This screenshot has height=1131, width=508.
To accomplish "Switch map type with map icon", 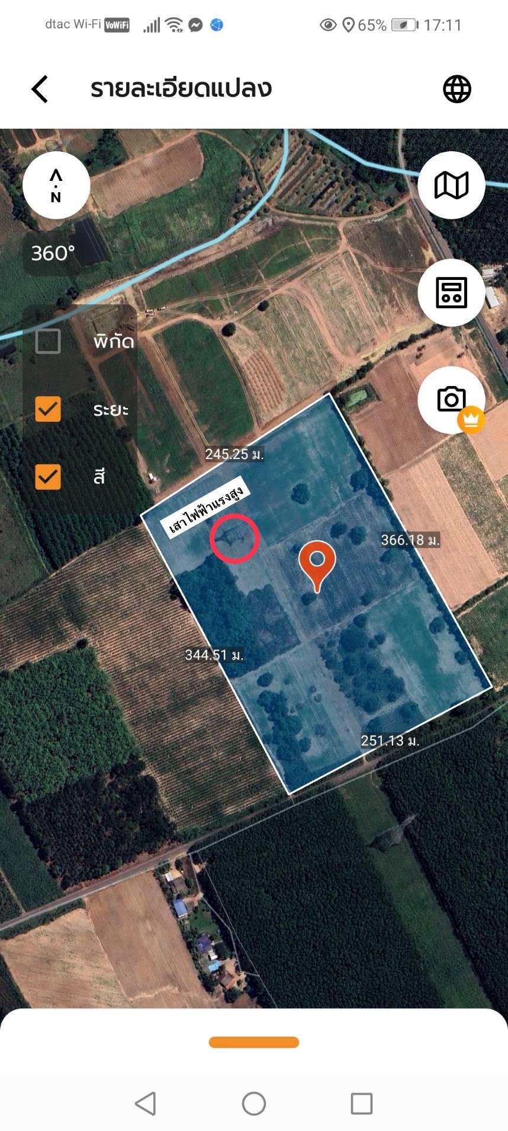I will (x=452, y=185).
